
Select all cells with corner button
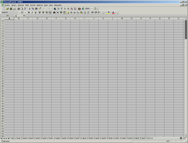point(2,19)
